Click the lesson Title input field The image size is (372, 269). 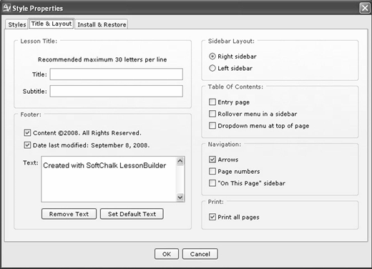coord(117,74)
